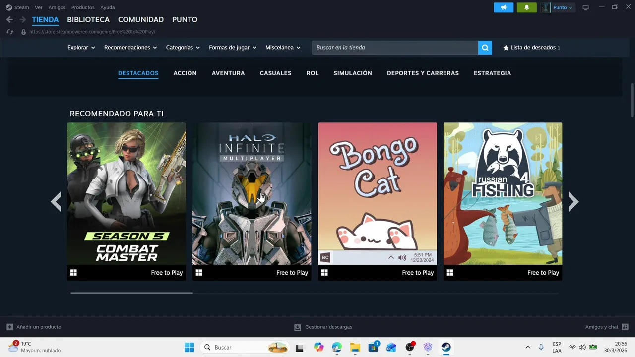Open the Productos menu
The image size is (635, 357).
click(83, 7)
